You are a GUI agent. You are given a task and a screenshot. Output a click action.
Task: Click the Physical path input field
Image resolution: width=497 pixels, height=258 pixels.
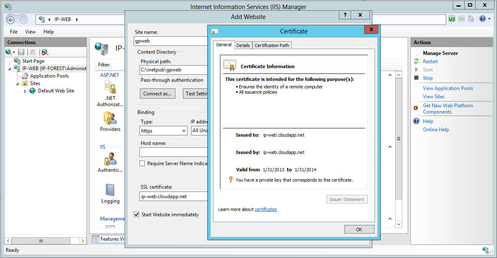174,70
